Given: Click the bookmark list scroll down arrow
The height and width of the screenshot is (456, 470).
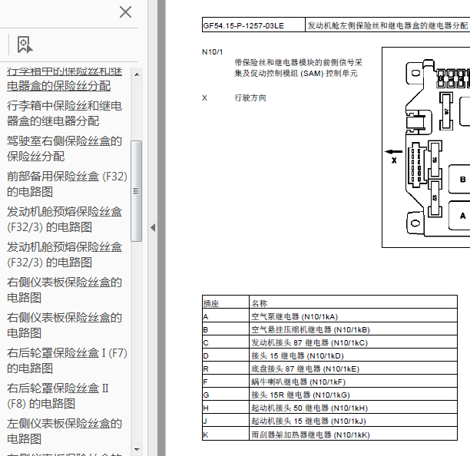Looking at the screenshot, I should pyautogui.click(x=137, y=449).
